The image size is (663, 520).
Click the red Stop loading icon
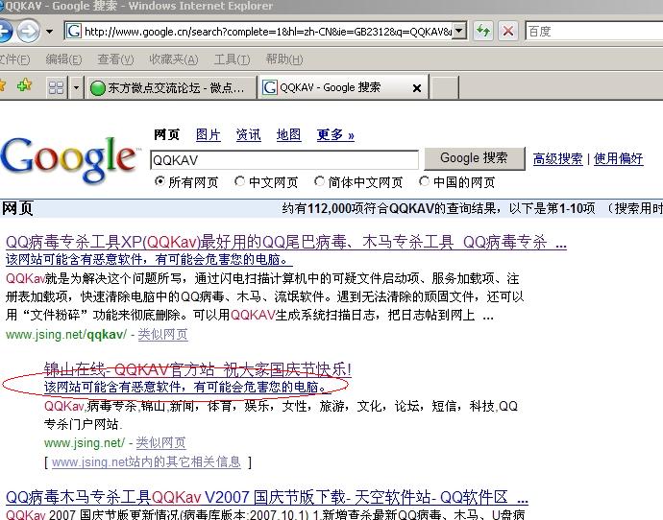508,31
